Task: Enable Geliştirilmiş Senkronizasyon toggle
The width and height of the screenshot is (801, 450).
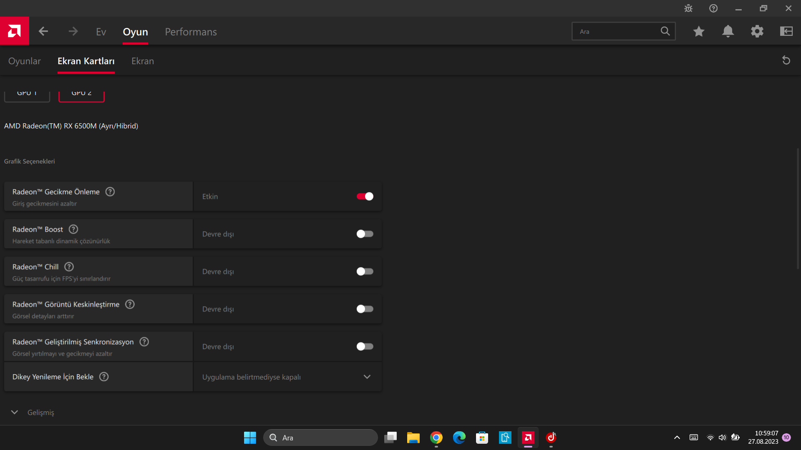Action: pyautogui.click(x=365, y=346)
